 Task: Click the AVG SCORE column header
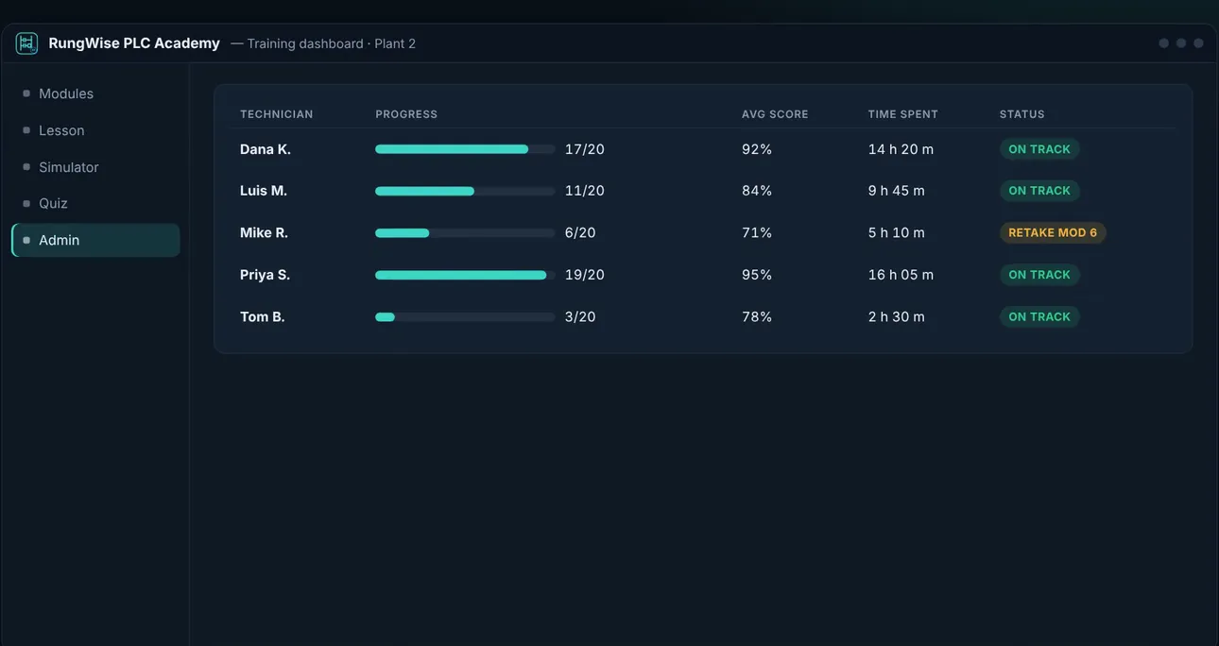pyautogui.click(x=775, y=114)
